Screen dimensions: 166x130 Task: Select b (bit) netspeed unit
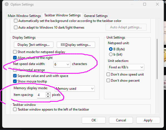click(x=111, y=54)
